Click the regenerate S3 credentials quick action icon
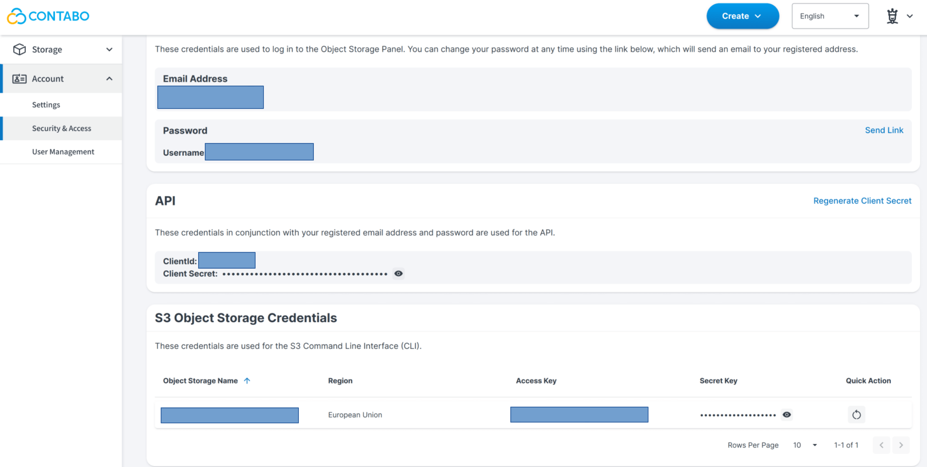The height and width of the screenshot is (467, 927). click(x=856, y=415)
